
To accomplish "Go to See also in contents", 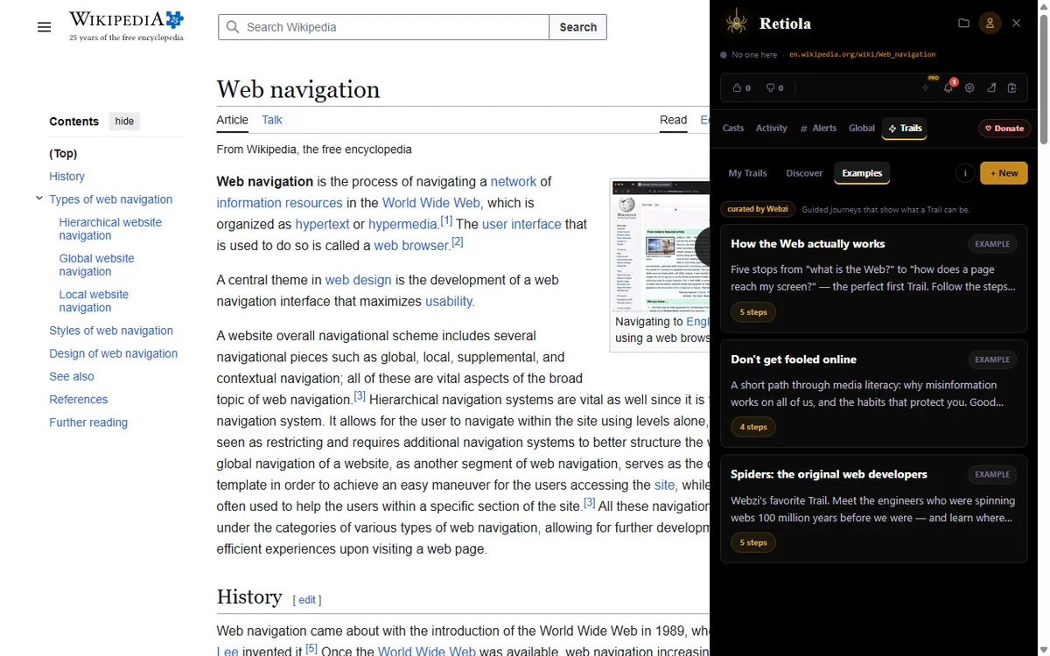I will (72, 376).
